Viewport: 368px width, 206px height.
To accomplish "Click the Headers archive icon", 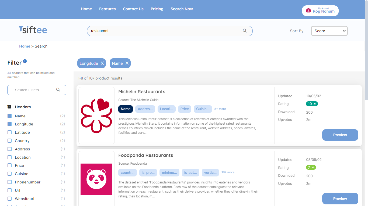I will pos(9,107).
